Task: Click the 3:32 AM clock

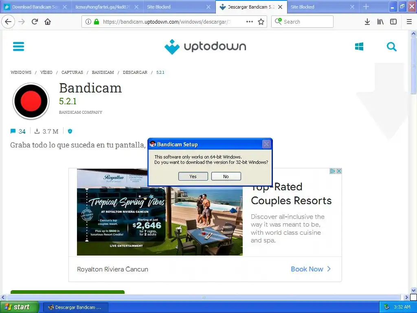Action: pos(402,307)
